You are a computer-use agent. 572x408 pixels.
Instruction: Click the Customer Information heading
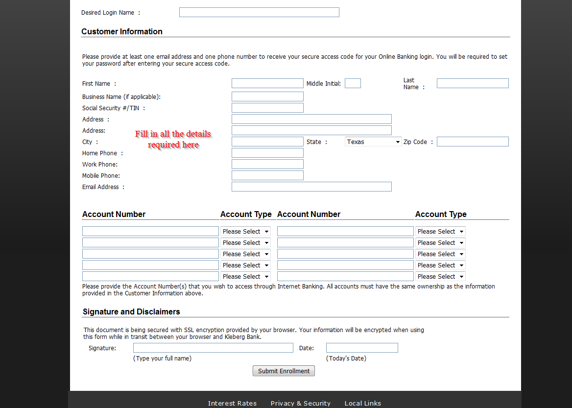pyautogui.click(x=122, y=32)
